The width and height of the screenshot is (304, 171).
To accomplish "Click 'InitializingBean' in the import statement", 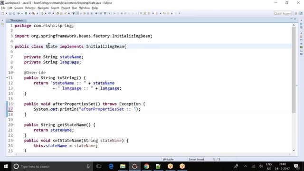I will [131, 36].
